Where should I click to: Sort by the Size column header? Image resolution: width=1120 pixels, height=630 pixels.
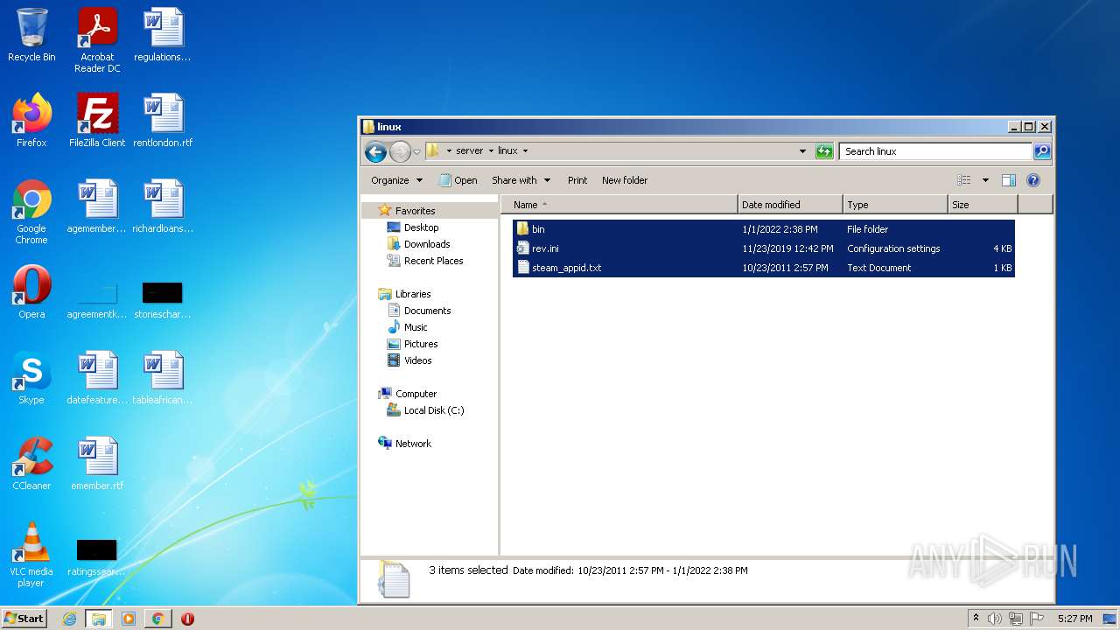(983, 205)
